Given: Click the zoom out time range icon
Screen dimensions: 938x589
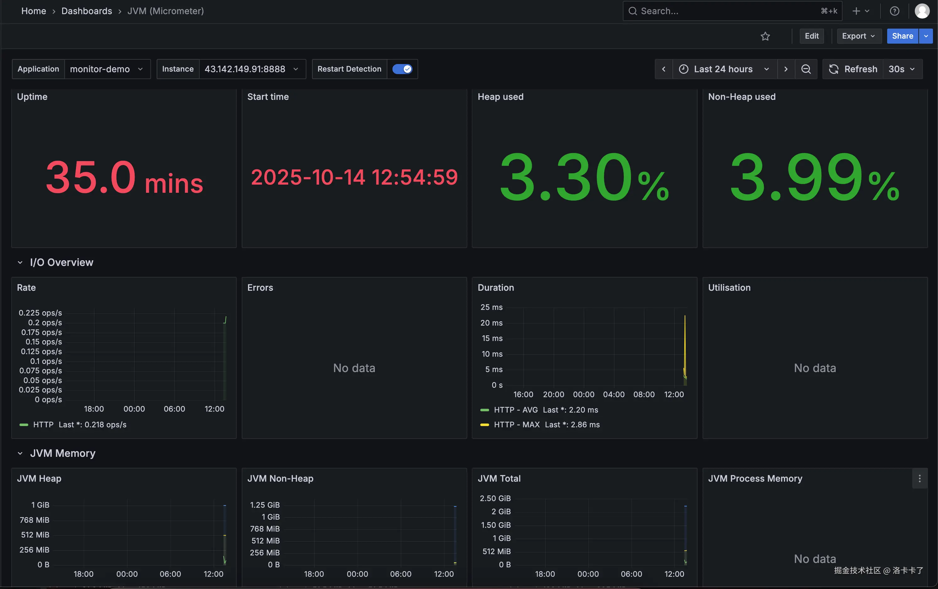Looking at the screenshot, I should (806, 69).
